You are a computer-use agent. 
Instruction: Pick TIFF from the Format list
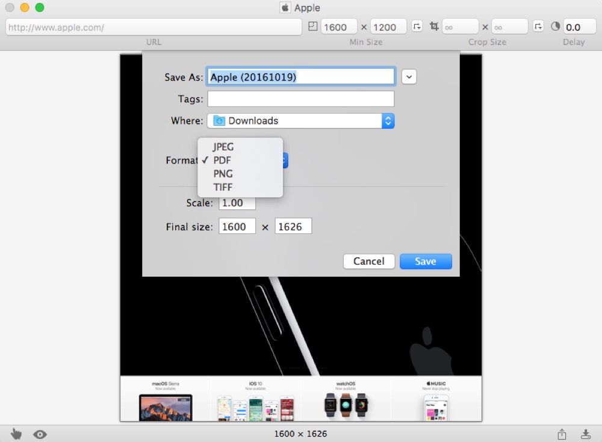coord(223,187)
